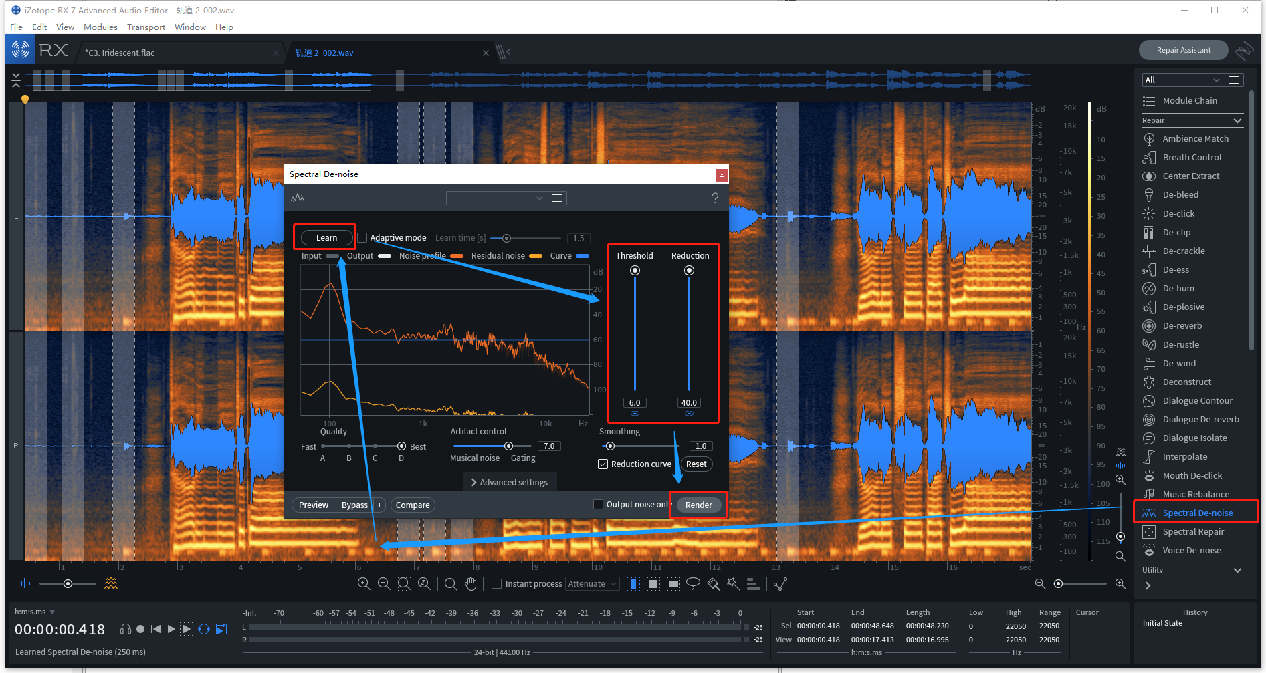Open the Spectral De-noise help question mark
Viewport: 1266px width, 673px height.
715,198
